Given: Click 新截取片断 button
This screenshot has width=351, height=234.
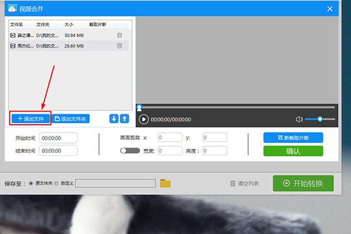Looking at the screenshot, I should tap(293, 138).
